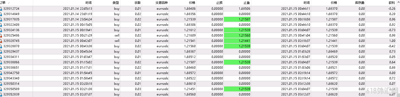Viewport: 400px width, 97px height.
Task: Select order row 329342750
Action: pyautogui.click(x=200, y=73)
